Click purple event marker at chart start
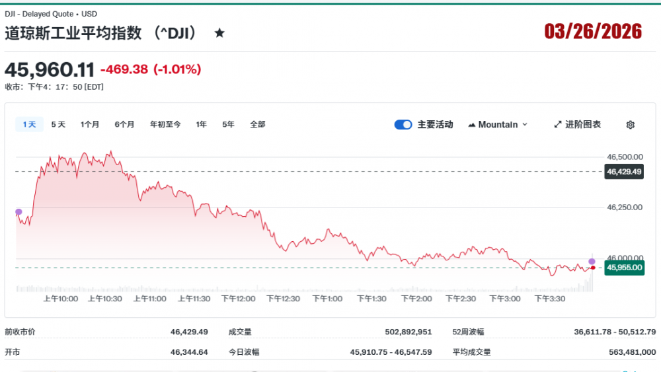Image resolution: width=661 pixels, height=372 pixels. coord(19,211)
